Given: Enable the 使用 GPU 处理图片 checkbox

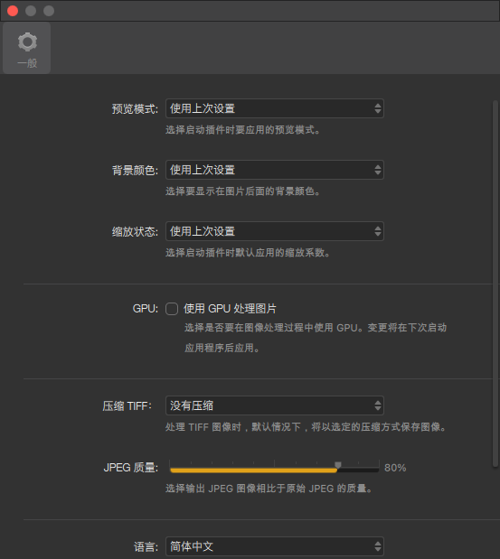Looking at the screenshot, I should [172, 309].
